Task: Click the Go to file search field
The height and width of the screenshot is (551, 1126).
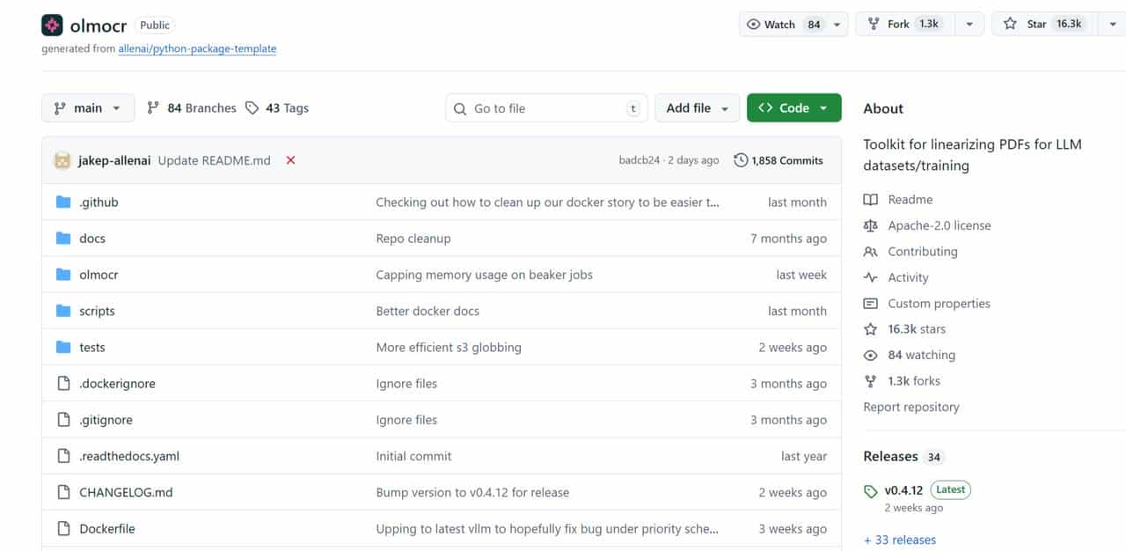Action: [x=545, y=108]
